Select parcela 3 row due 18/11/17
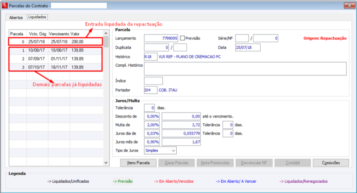 (56, 67)
